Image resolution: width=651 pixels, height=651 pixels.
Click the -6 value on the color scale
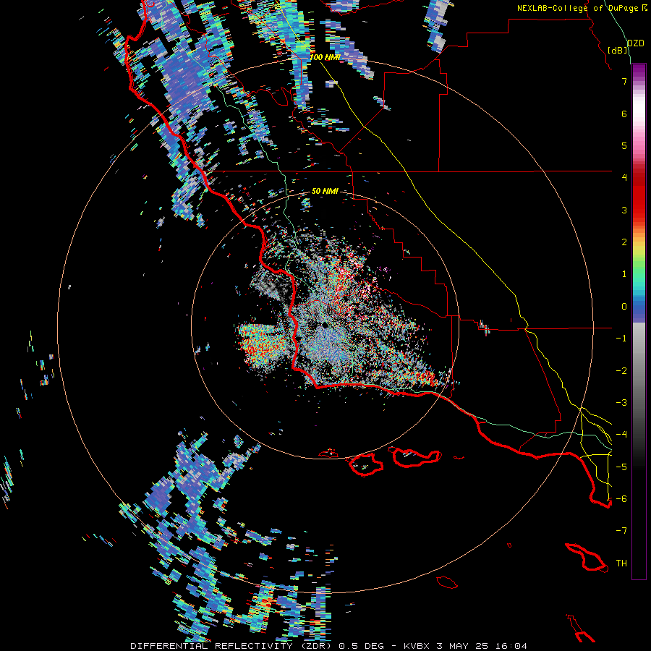[621, 499]
